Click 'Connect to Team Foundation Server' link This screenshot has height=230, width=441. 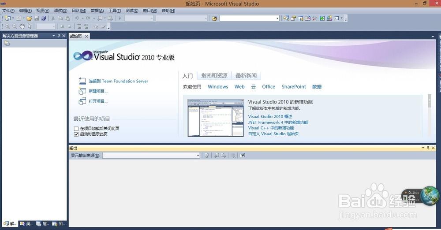[118, 81]
